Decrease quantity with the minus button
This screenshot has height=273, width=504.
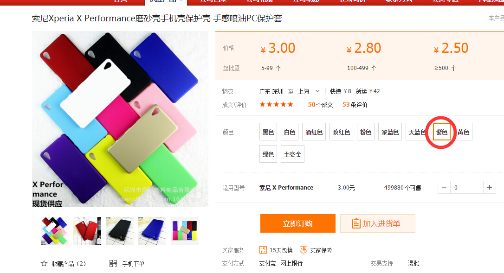[x=444, y=187]
